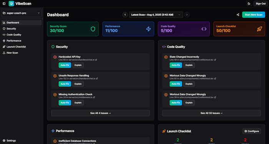Click Configure in Launch Checklist panel
Image resolution: width=269 pixels, height=144 pixels.
tap(252, 131)
